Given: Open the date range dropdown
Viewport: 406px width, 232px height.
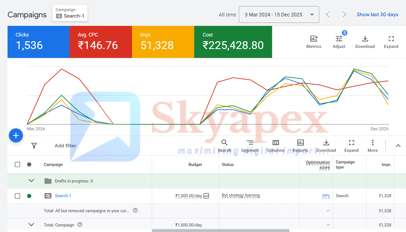Looking at the screenshot, I should click(x=279, y=15).
